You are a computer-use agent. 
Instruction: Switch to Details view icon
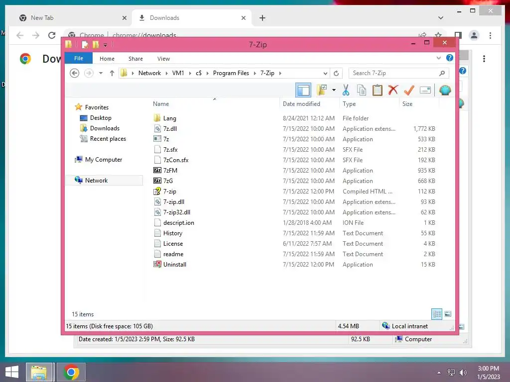click(437, 314)
